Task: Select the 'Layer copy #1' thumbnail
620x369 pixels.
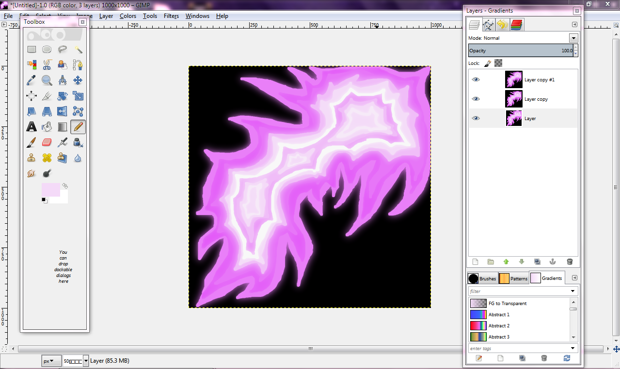Action: point(513,79)
